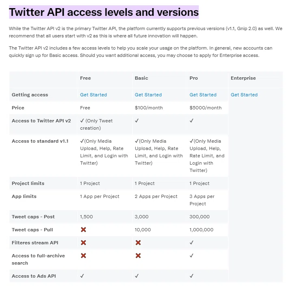Click Pro checkmark for Twitter API v2 access

coord(192,121)
